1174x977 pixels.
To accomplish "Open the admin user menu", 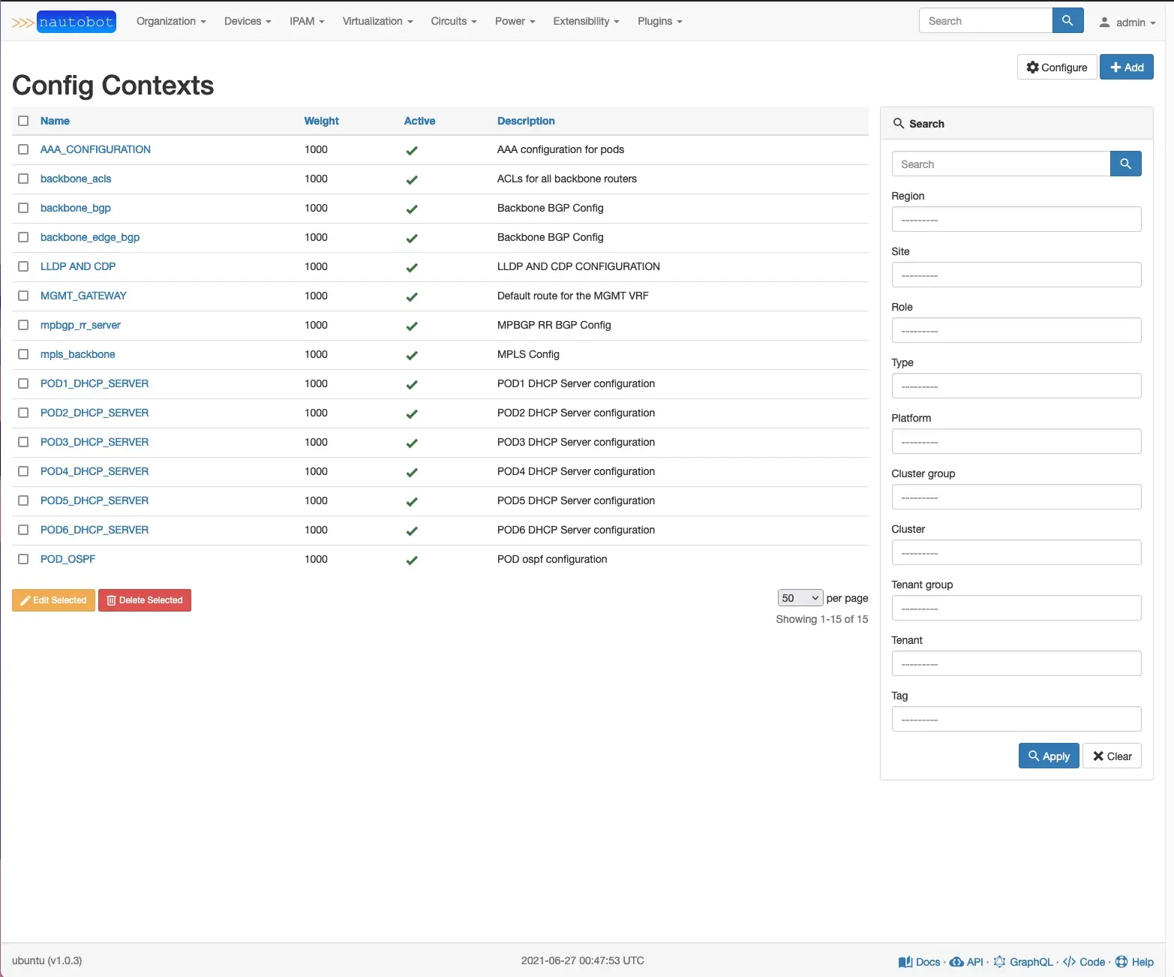I will (1127, 23).
